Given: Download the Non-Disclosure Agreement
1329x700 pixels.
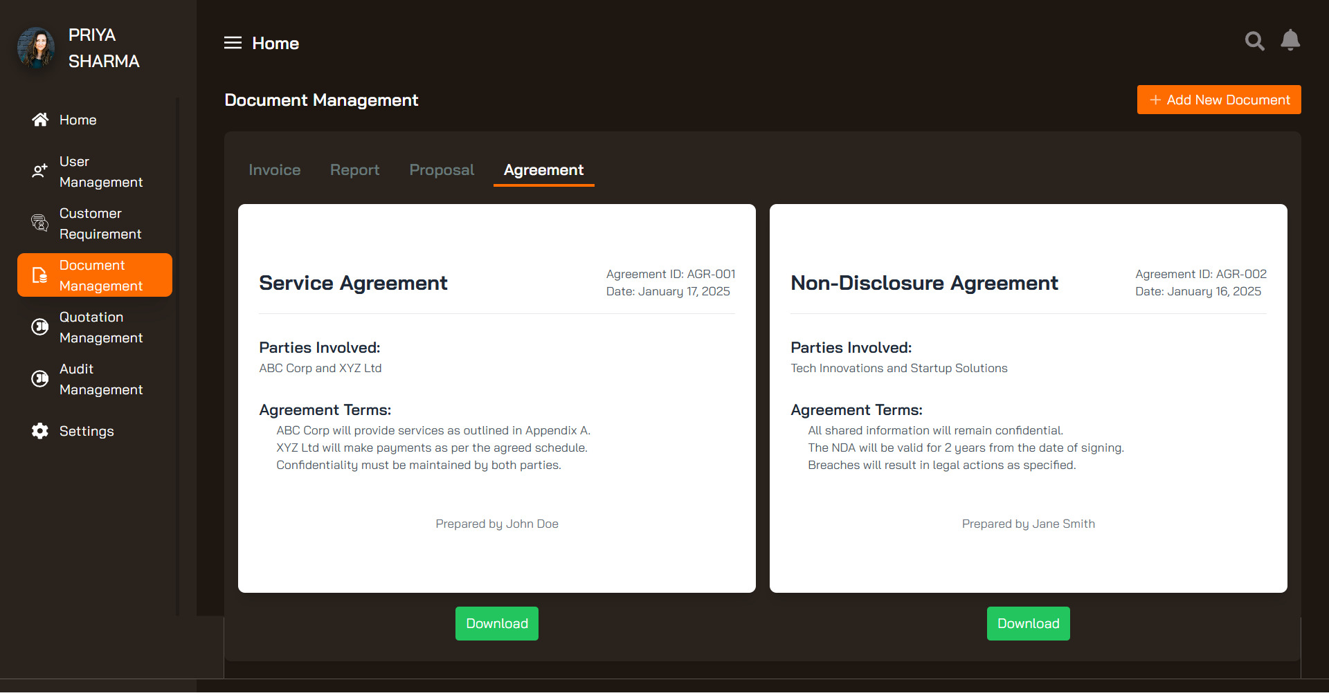Looking at the screenshot, I should pos(1029,623).
